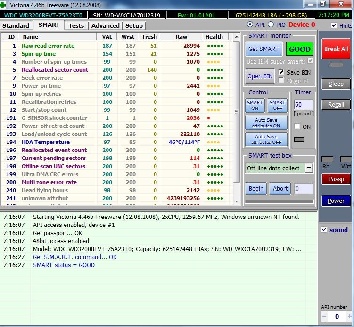This screenshot has height=327, width=354.
Task: Toggle the Save BIN checkbox
Action: [x=281, y=72]
